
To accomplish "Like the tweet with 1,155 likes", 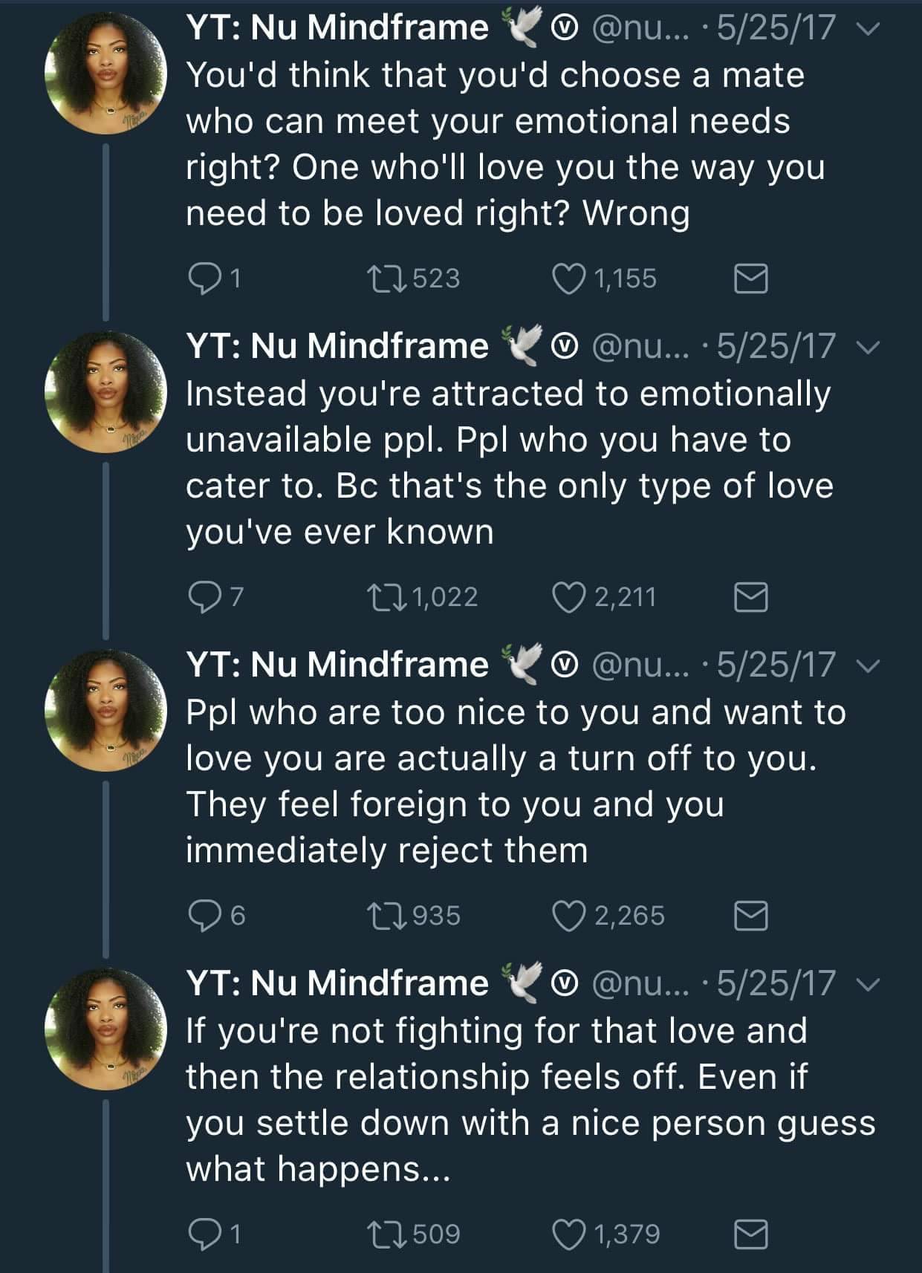I will pos(569,279).
